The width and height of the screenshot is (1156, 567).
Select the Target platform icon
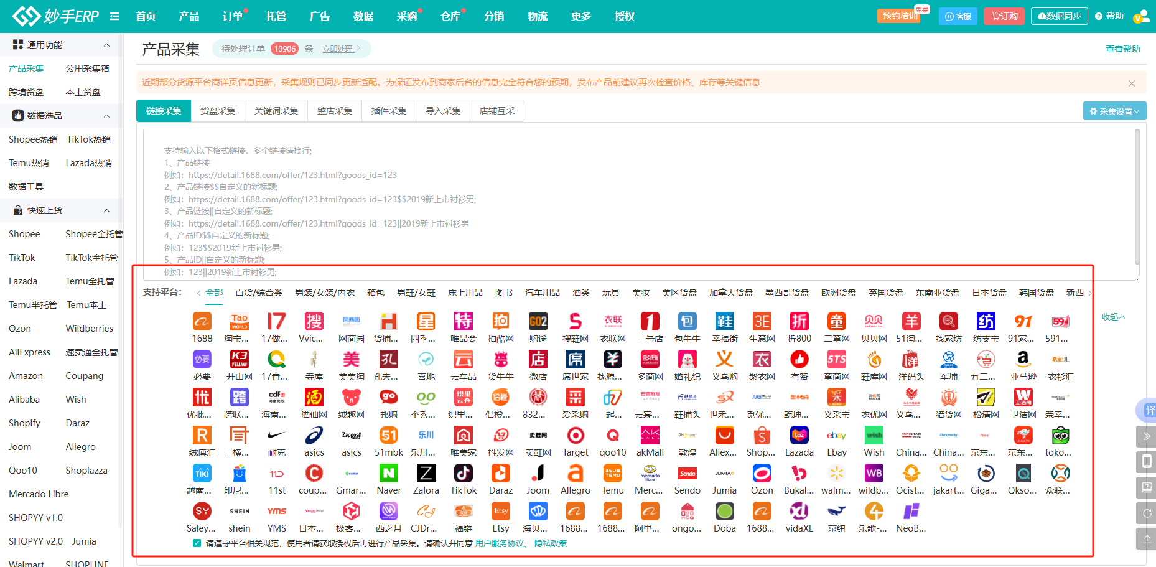pyautogui.click(x=575, y=436)
